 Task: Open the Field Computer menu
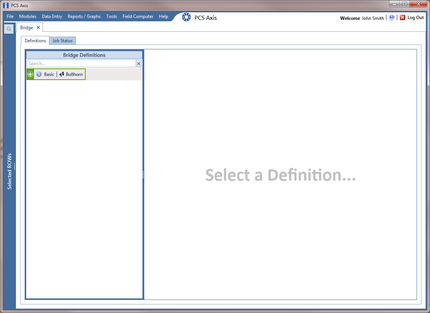[x=138, y=16]
